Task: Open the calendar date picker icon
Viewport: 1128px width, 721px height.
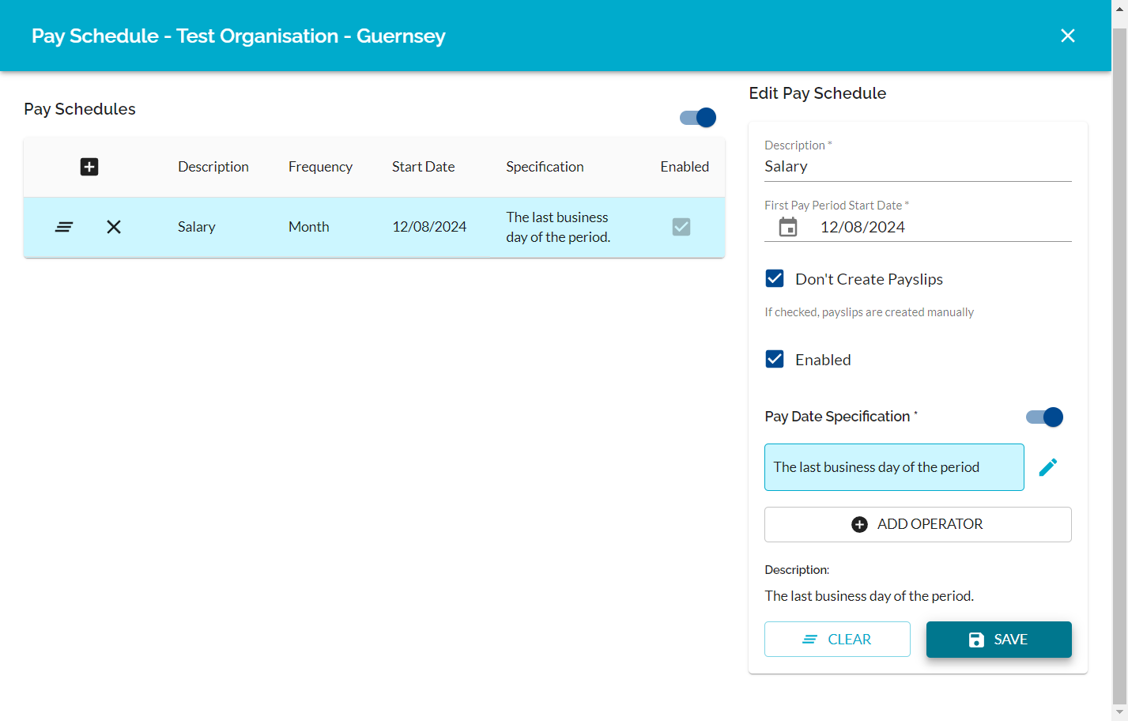Action: point(788,227)
